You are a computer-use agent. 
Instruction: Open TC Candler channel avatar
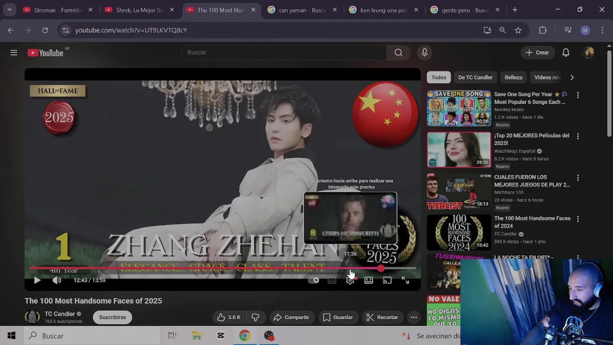pyautogui.click(x=32, y=317)
